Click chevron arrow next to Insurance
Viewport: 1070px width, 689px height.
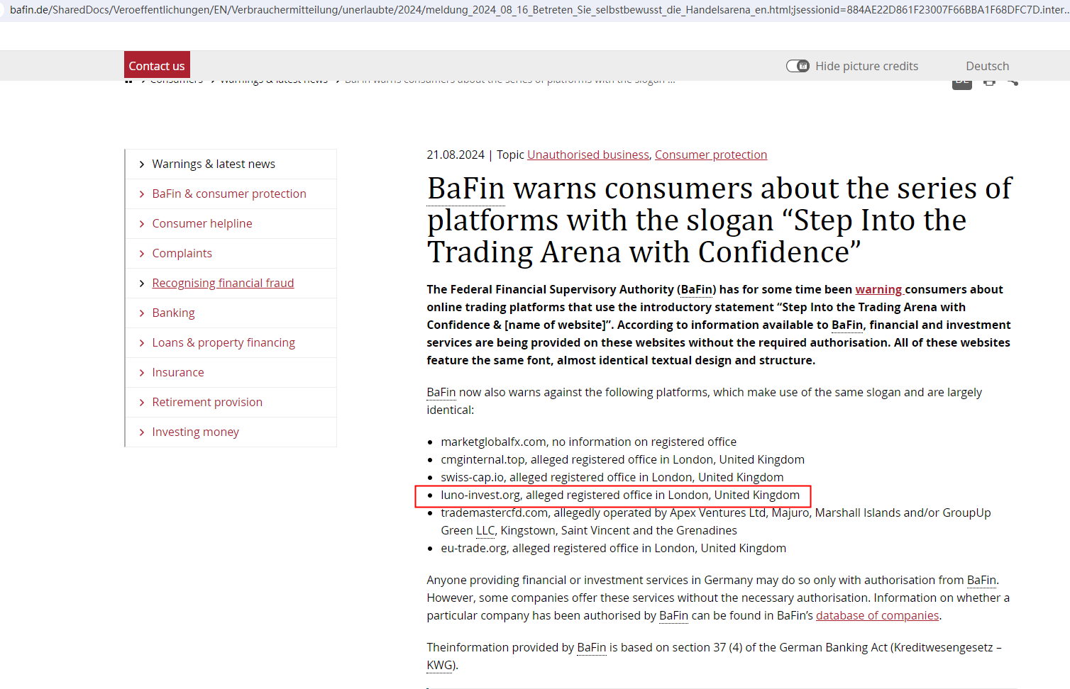pos(142,373)
